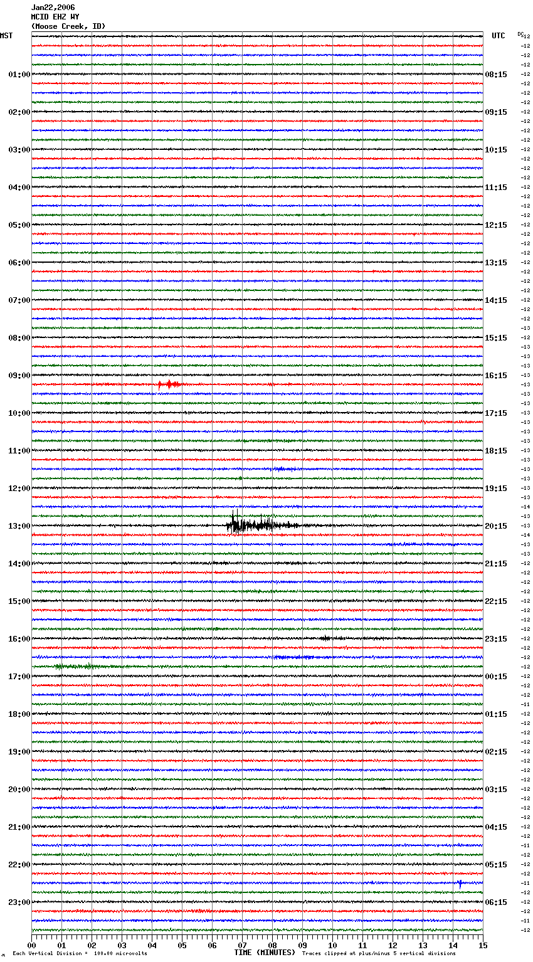Select the 09:00 MST time label
Screen dimensions: 533x962
19,376
